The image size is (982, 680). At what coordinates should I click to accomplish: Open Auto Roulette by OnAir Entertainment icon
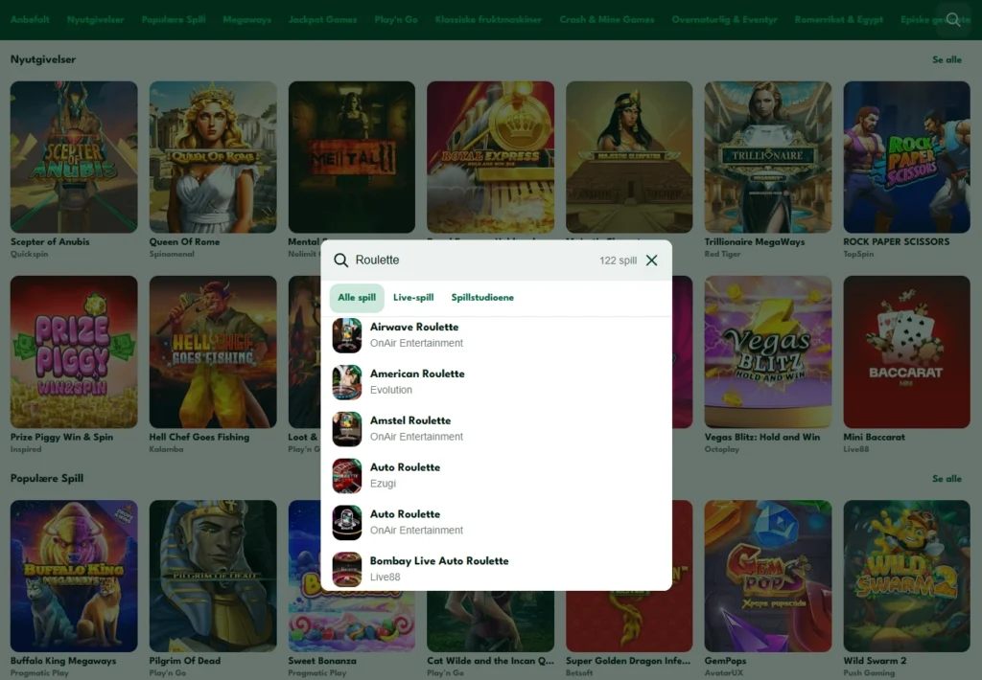pos(347,523)
